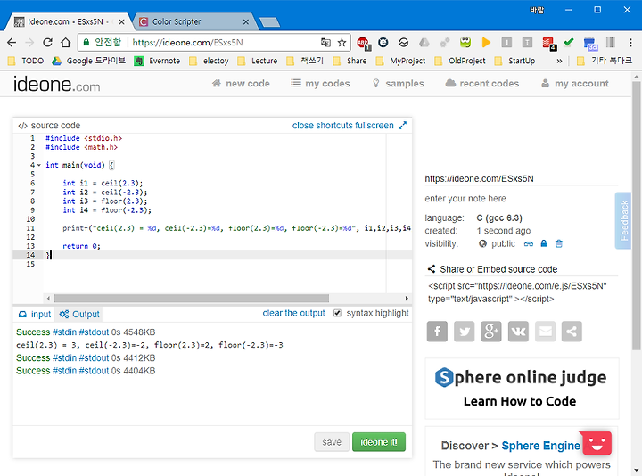Collapse the main function fold arrow
642x476 pixels.
(39, 165)
